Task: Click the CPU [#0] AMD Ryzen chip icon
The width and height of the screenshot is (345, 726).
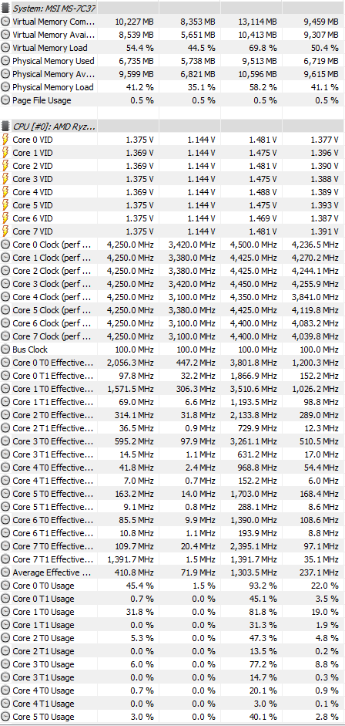Action: coord(5,127)
